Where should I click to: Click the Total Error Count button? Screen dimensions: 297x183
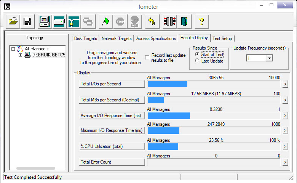point(112,162)
